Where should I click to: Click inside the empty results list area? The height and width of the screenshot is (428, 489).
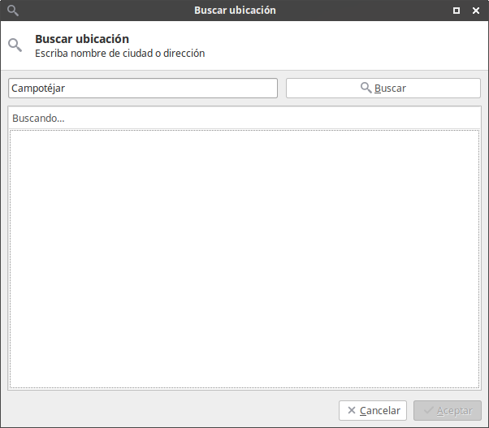coord(244,260)
